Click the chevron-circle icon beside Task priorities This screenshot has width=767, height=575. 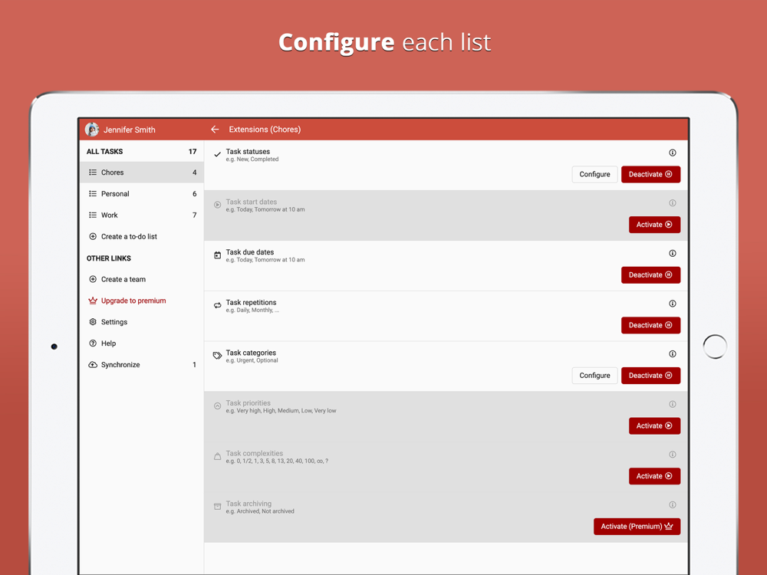pos(218,406)
